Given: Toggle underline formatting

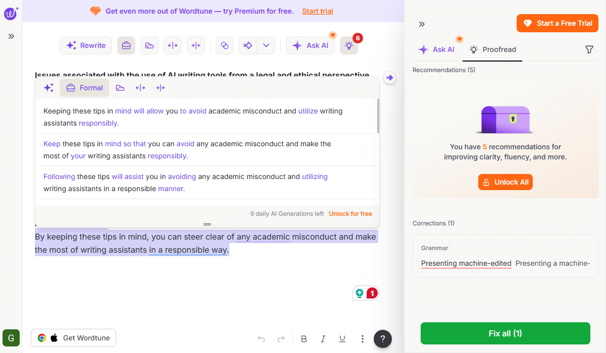Looking at the screenshot, I should pyautogui.click(x=342, y=339).
